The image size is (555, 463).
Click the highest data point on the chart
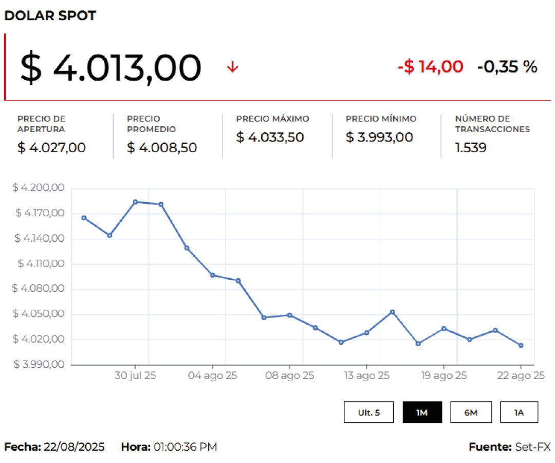click(x=135, y=202)
